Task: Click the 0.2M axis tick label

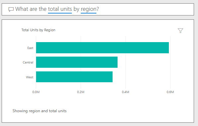Action: 81,92
